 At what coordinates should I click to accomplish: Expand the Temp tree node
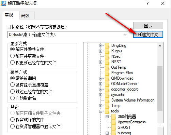(x=100, y=106)
